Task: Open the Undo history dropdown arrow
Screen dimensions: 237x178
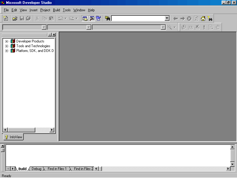Action: point(66,19)
